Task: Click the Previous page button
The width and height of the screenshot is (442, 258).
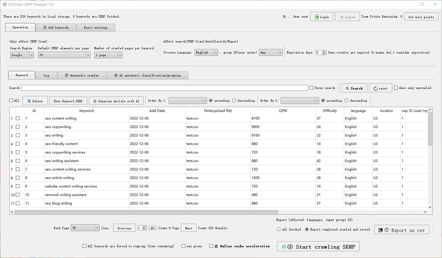Action: pyautogui.click(x=124, y=228)
